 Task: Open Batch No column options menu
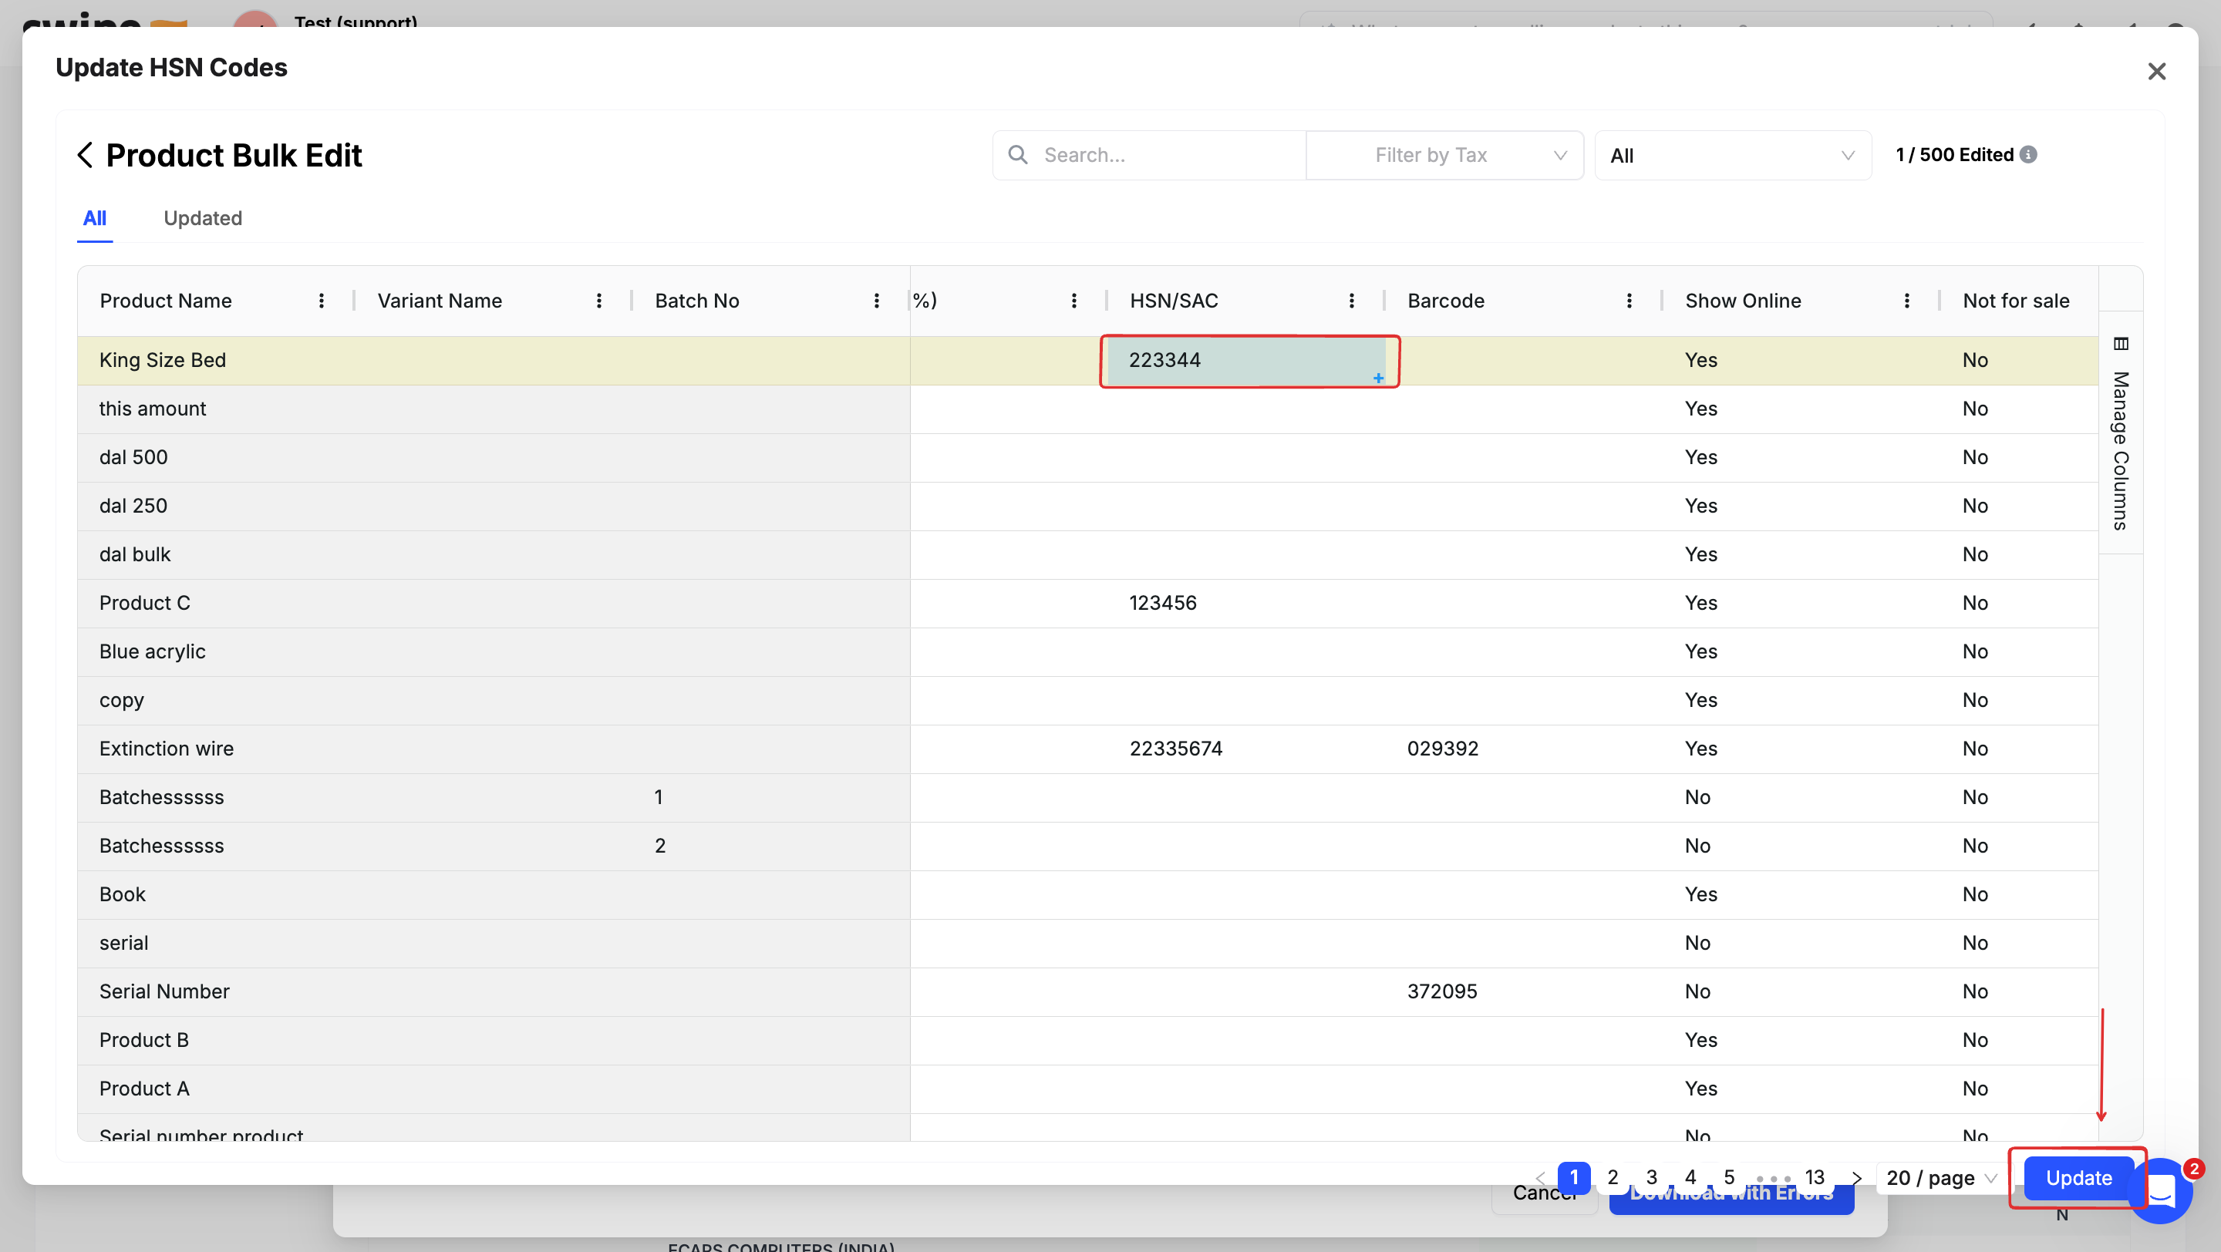coord(877,301)
